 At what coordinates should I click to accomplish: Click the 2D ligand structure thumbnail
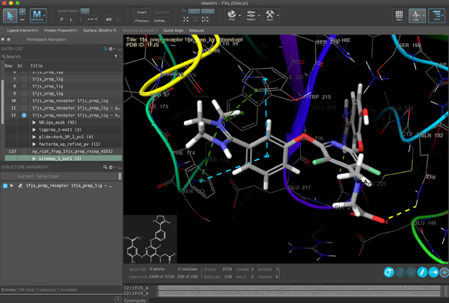pos(150,239)
